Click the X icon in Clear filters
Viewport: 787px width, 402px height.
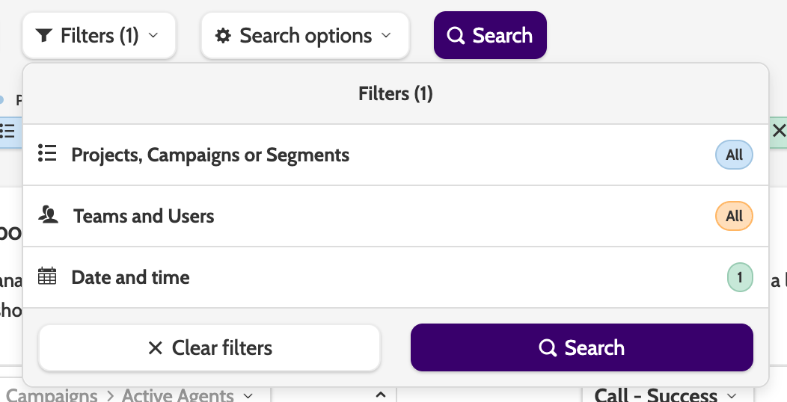pyautogui.click(x=156, y=348)
